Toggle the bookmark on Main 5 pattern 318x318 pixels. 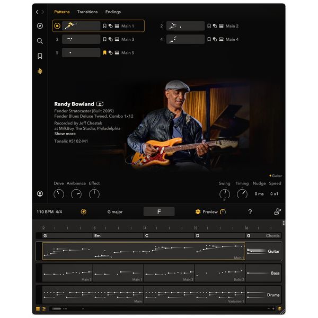tap(104, 53)
